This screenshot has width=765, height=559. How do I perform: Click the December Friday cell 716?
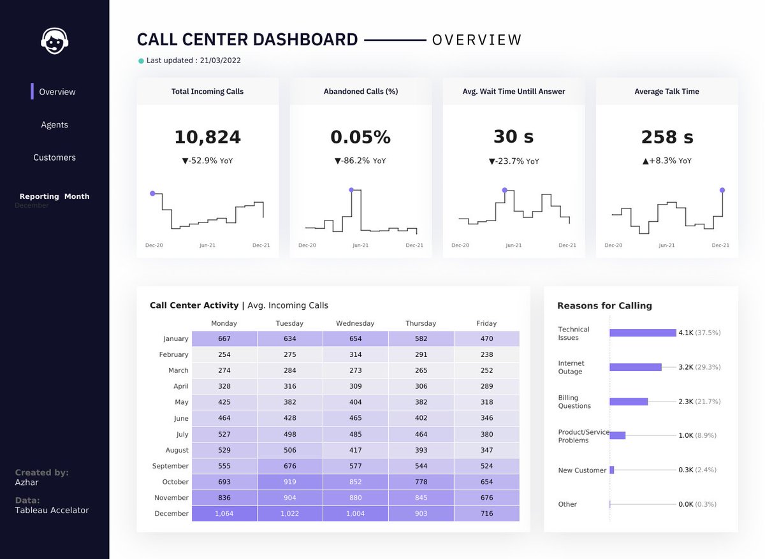pos(487,514)
